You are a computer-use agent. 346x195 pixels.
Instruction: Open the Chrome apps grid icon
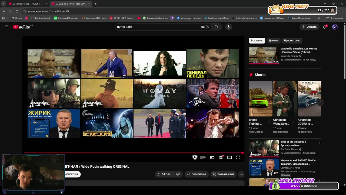coord(4,18)
